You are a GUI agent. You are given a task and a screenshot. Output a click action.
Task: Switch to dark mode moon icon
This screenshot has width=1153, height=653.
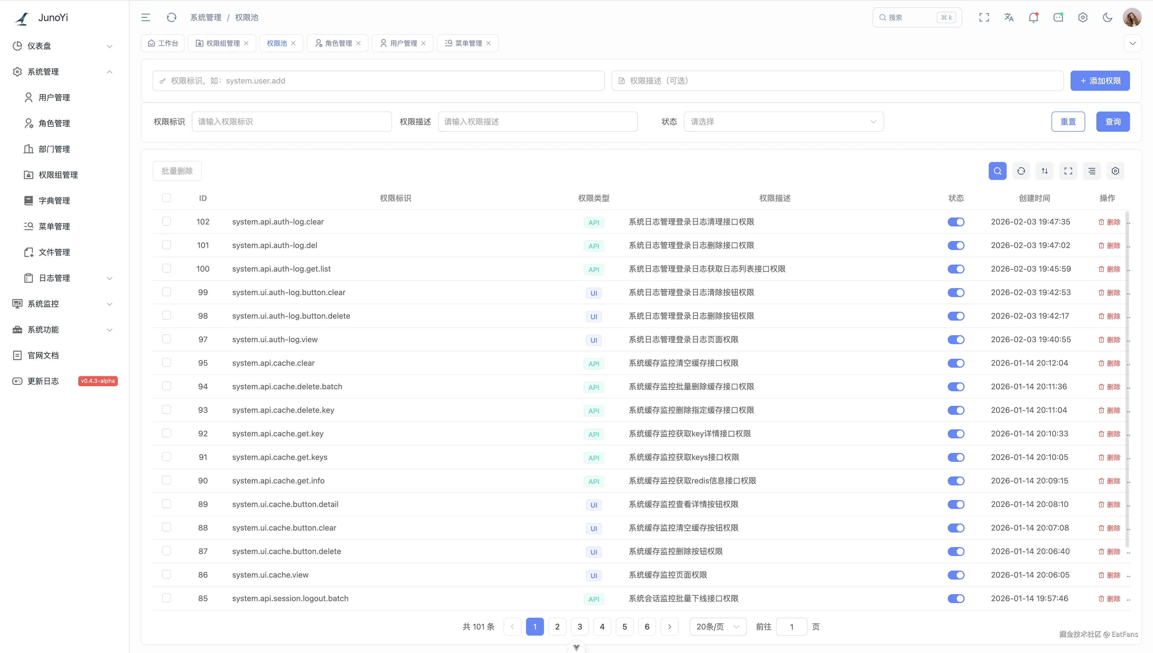[x=1107, y=17]
